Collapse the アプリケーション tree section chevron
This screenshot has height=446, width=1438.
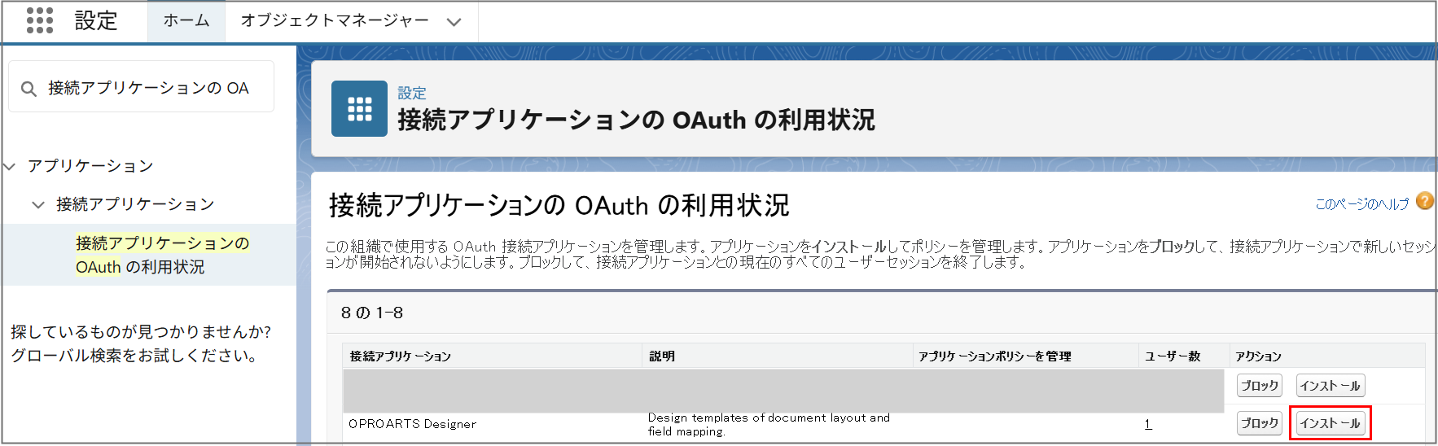(11, 167)
